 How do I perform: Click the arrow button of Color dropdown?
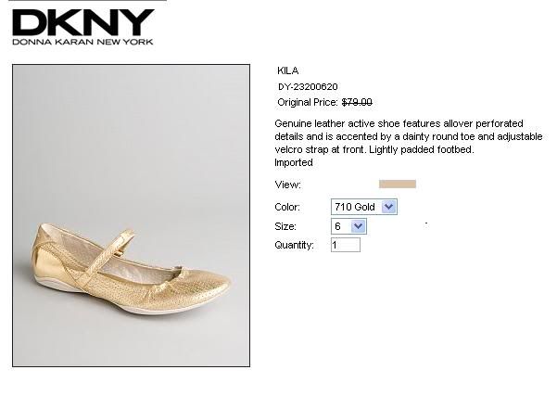[388, 207]
